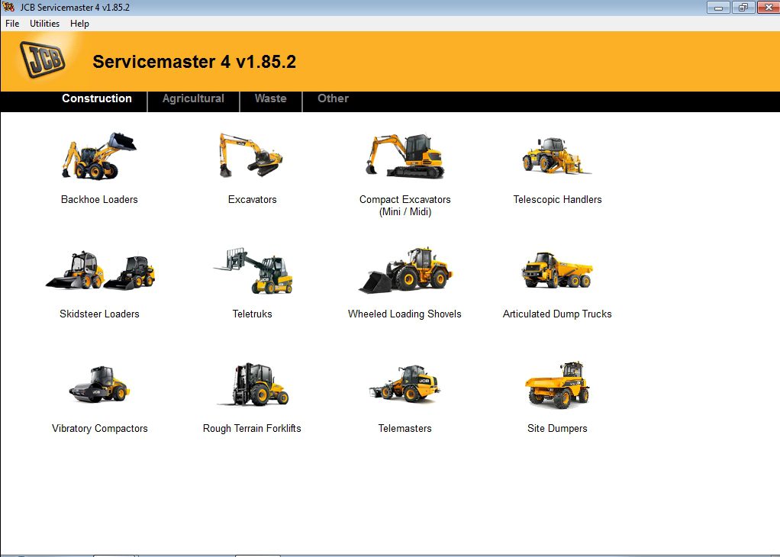Open the Teletruks category
The image size is (780, 557).
tap(252, 271)
